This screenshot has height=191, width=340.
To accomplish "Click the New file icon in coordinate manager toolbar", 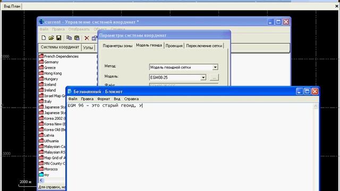I will (44, 38).
